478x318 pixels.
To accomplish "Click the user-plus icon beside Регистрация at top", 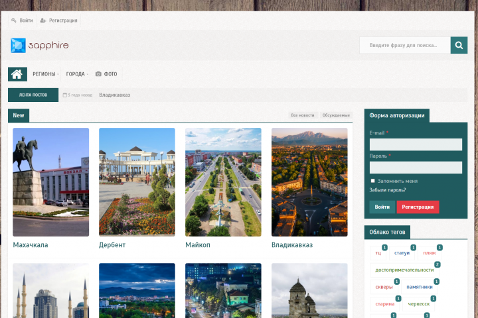I will tap(43, 21).
